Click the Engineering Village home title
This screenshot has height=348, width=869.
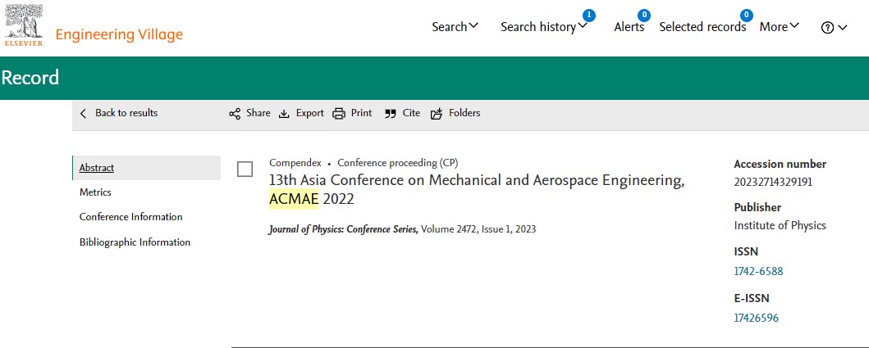click(119, 35)
